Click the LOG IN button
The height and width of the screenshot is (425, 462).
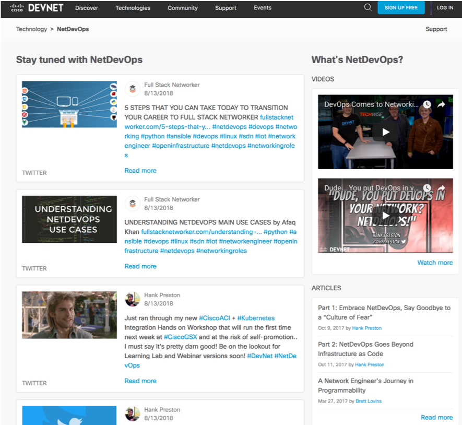(x=445, y=7)
